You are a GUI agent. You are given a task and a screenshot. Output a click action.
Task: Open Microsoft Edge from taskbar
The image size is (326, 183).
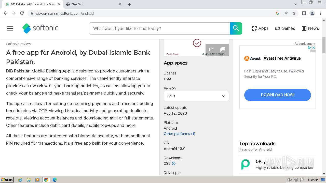[55, 180]
